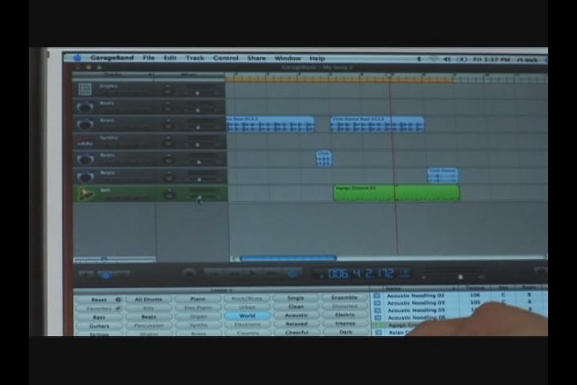Select the Electric keyword button

345,315
